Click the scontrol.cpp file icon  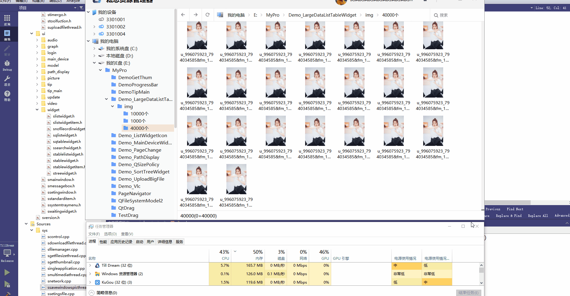click(x=43, y=236)
